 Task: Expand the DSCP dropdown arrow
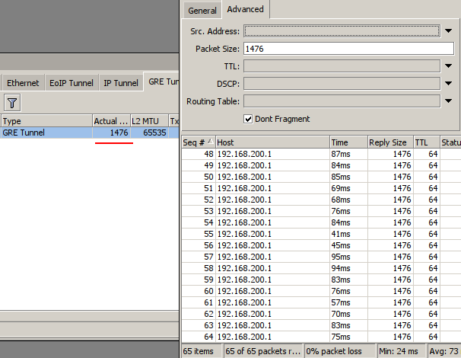[x=448, y=84]
